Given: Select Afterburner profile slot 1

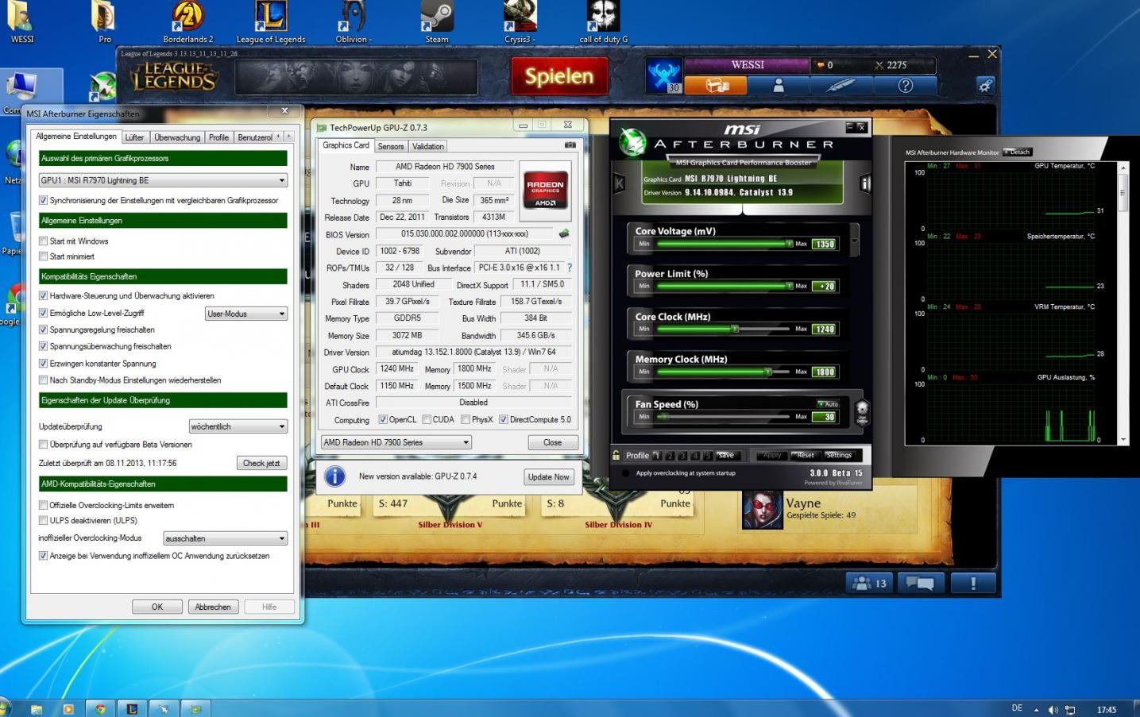Looking at the screenshot, I should (657, 455).
